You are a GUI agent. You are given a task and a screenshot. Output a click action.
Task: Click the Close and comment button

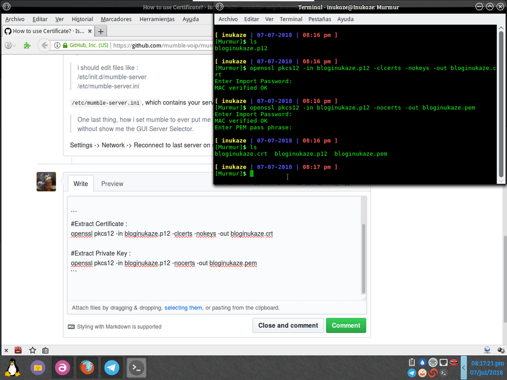pyautogui.click(x=288, y=325)
